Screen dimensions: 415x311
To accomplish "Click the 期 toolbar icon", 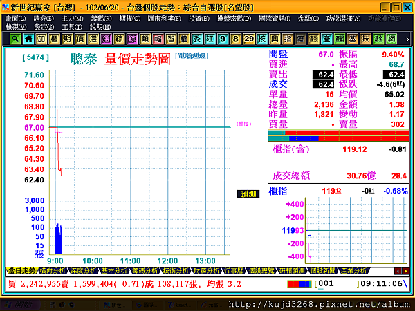I will [67, 39].
